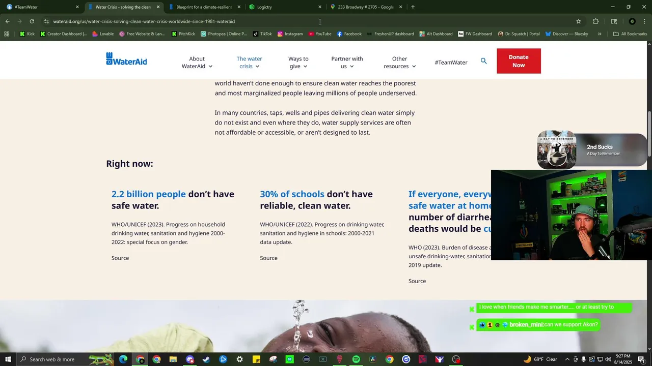Close the Water Crisis tab
The width and height of the screenshot is (652, 366).
coord(158,7)
